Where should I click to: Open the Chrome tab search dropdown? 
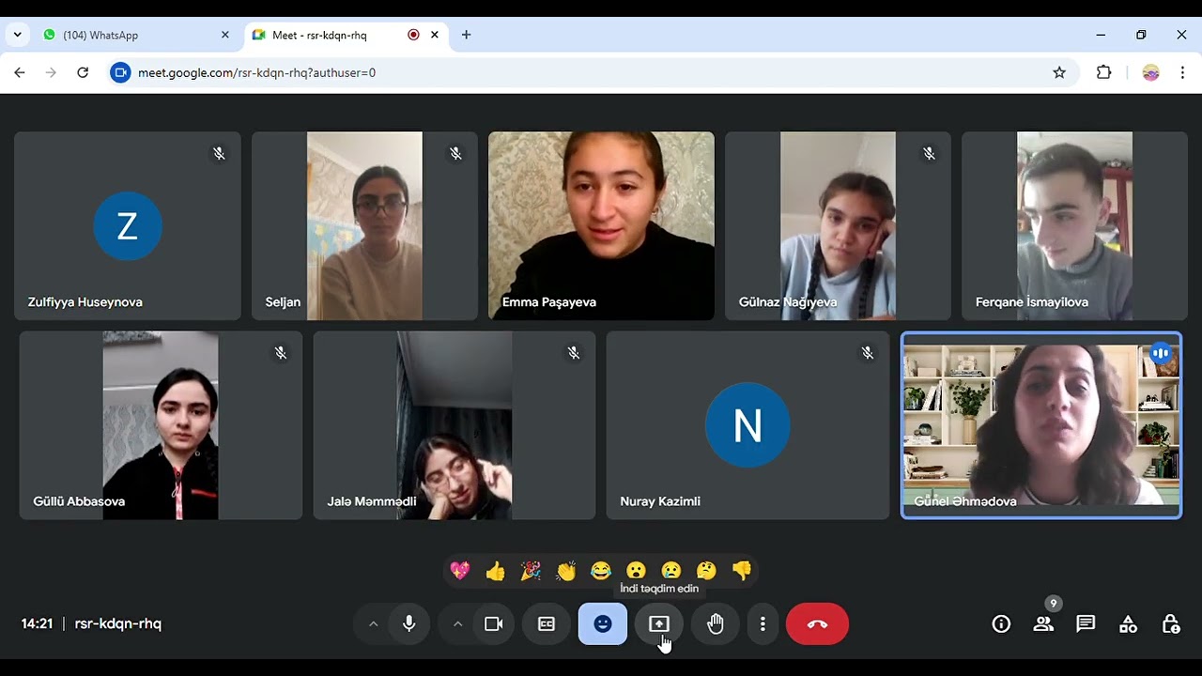(17, 35)
